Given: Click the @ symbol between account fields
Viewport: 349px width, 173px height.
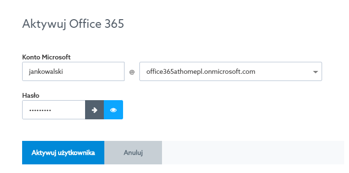Looking at the screenshot, I should [x=132, y=72].
